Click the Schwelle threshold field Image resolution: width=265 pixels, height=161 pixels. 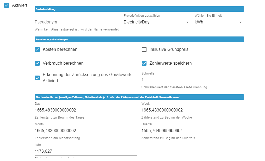click(193, 80)
